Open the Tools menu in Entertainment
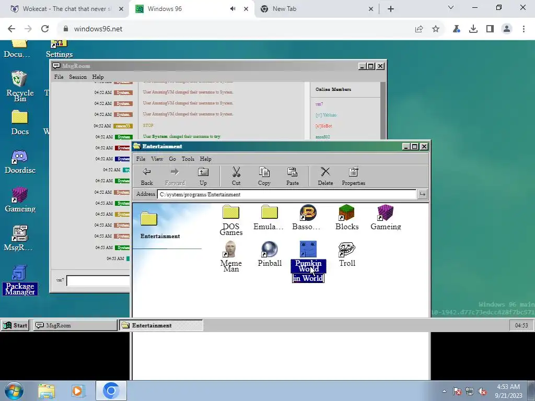This screenshot has width=535, height=401. (188, 159)
